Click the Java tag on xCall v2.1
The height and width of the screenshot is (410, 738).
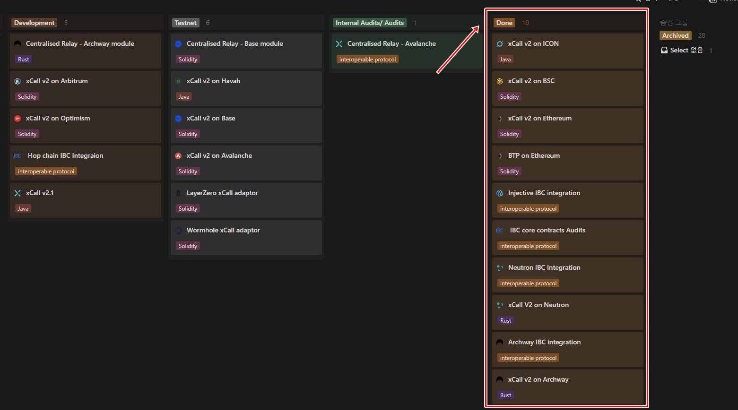(23, 209)
